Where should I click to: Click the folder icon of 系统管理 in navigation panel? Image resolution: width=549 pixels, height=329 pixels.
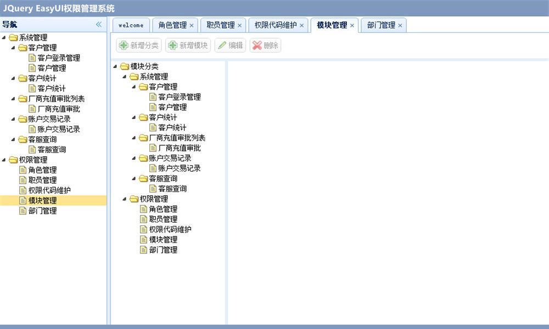coord(13,37)
